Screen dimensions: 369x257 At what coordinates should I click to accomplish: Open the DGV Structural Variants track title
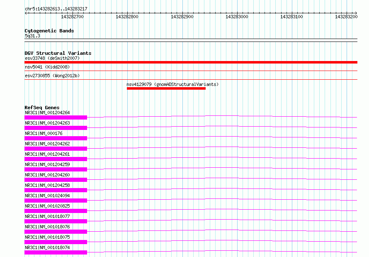click(x=58, y=53)
